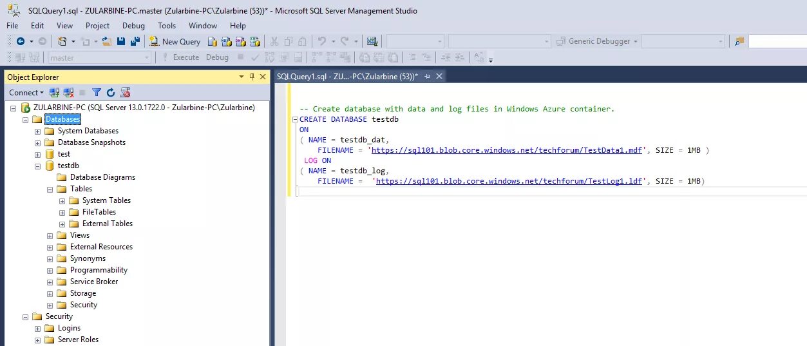Click the TestData1.mdf URL link

pyautogui.click(x=508, y=150)
